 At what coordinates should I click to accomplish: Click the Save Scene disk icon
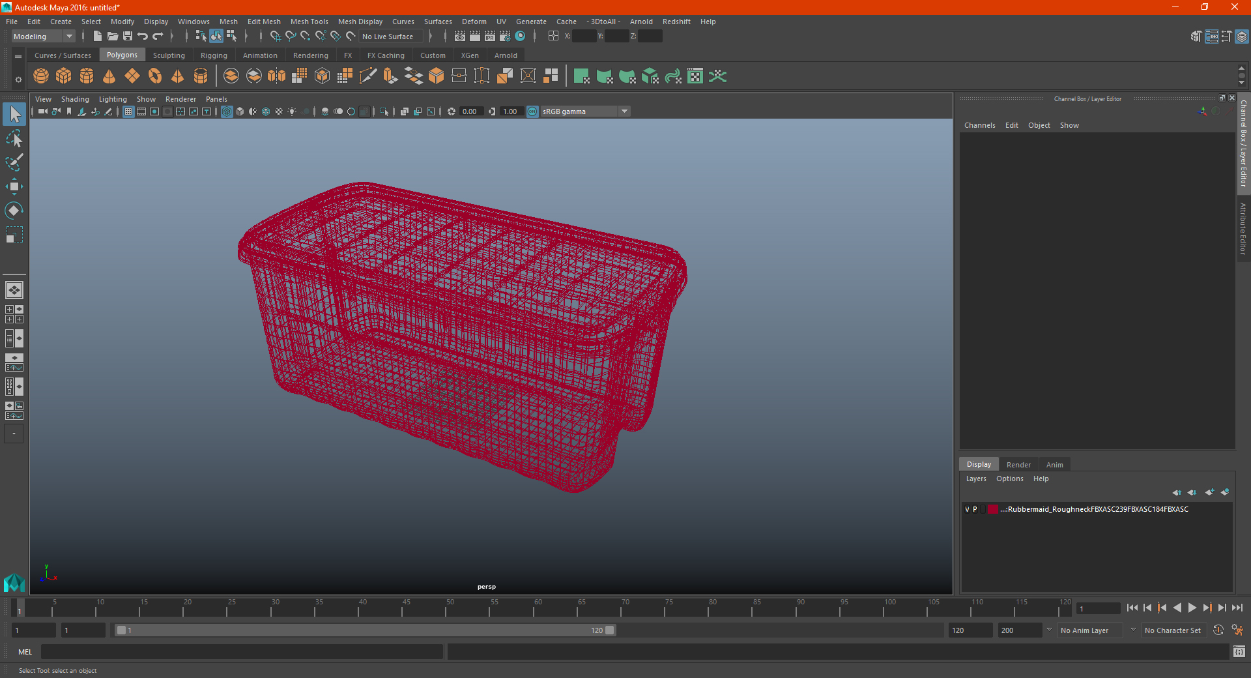pyautogui.click(x=128, y=37)
